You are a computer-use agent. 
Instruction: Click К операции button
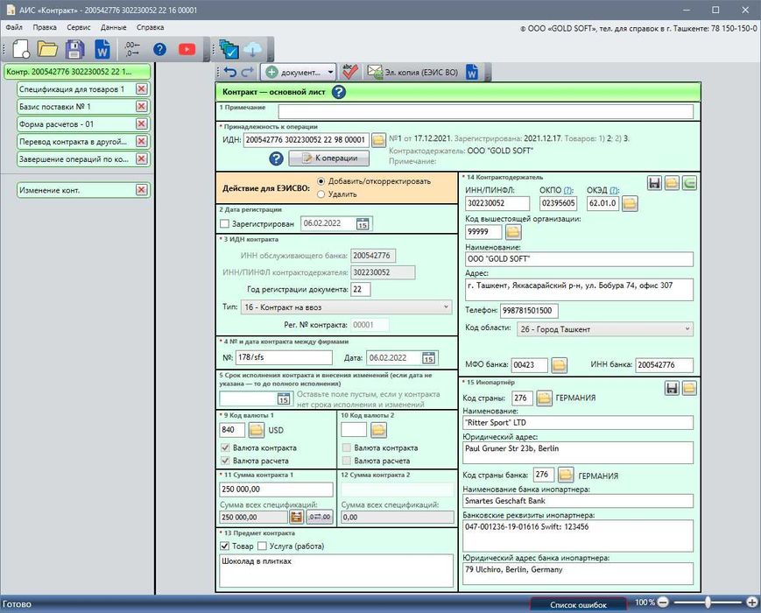coord(328,159)
